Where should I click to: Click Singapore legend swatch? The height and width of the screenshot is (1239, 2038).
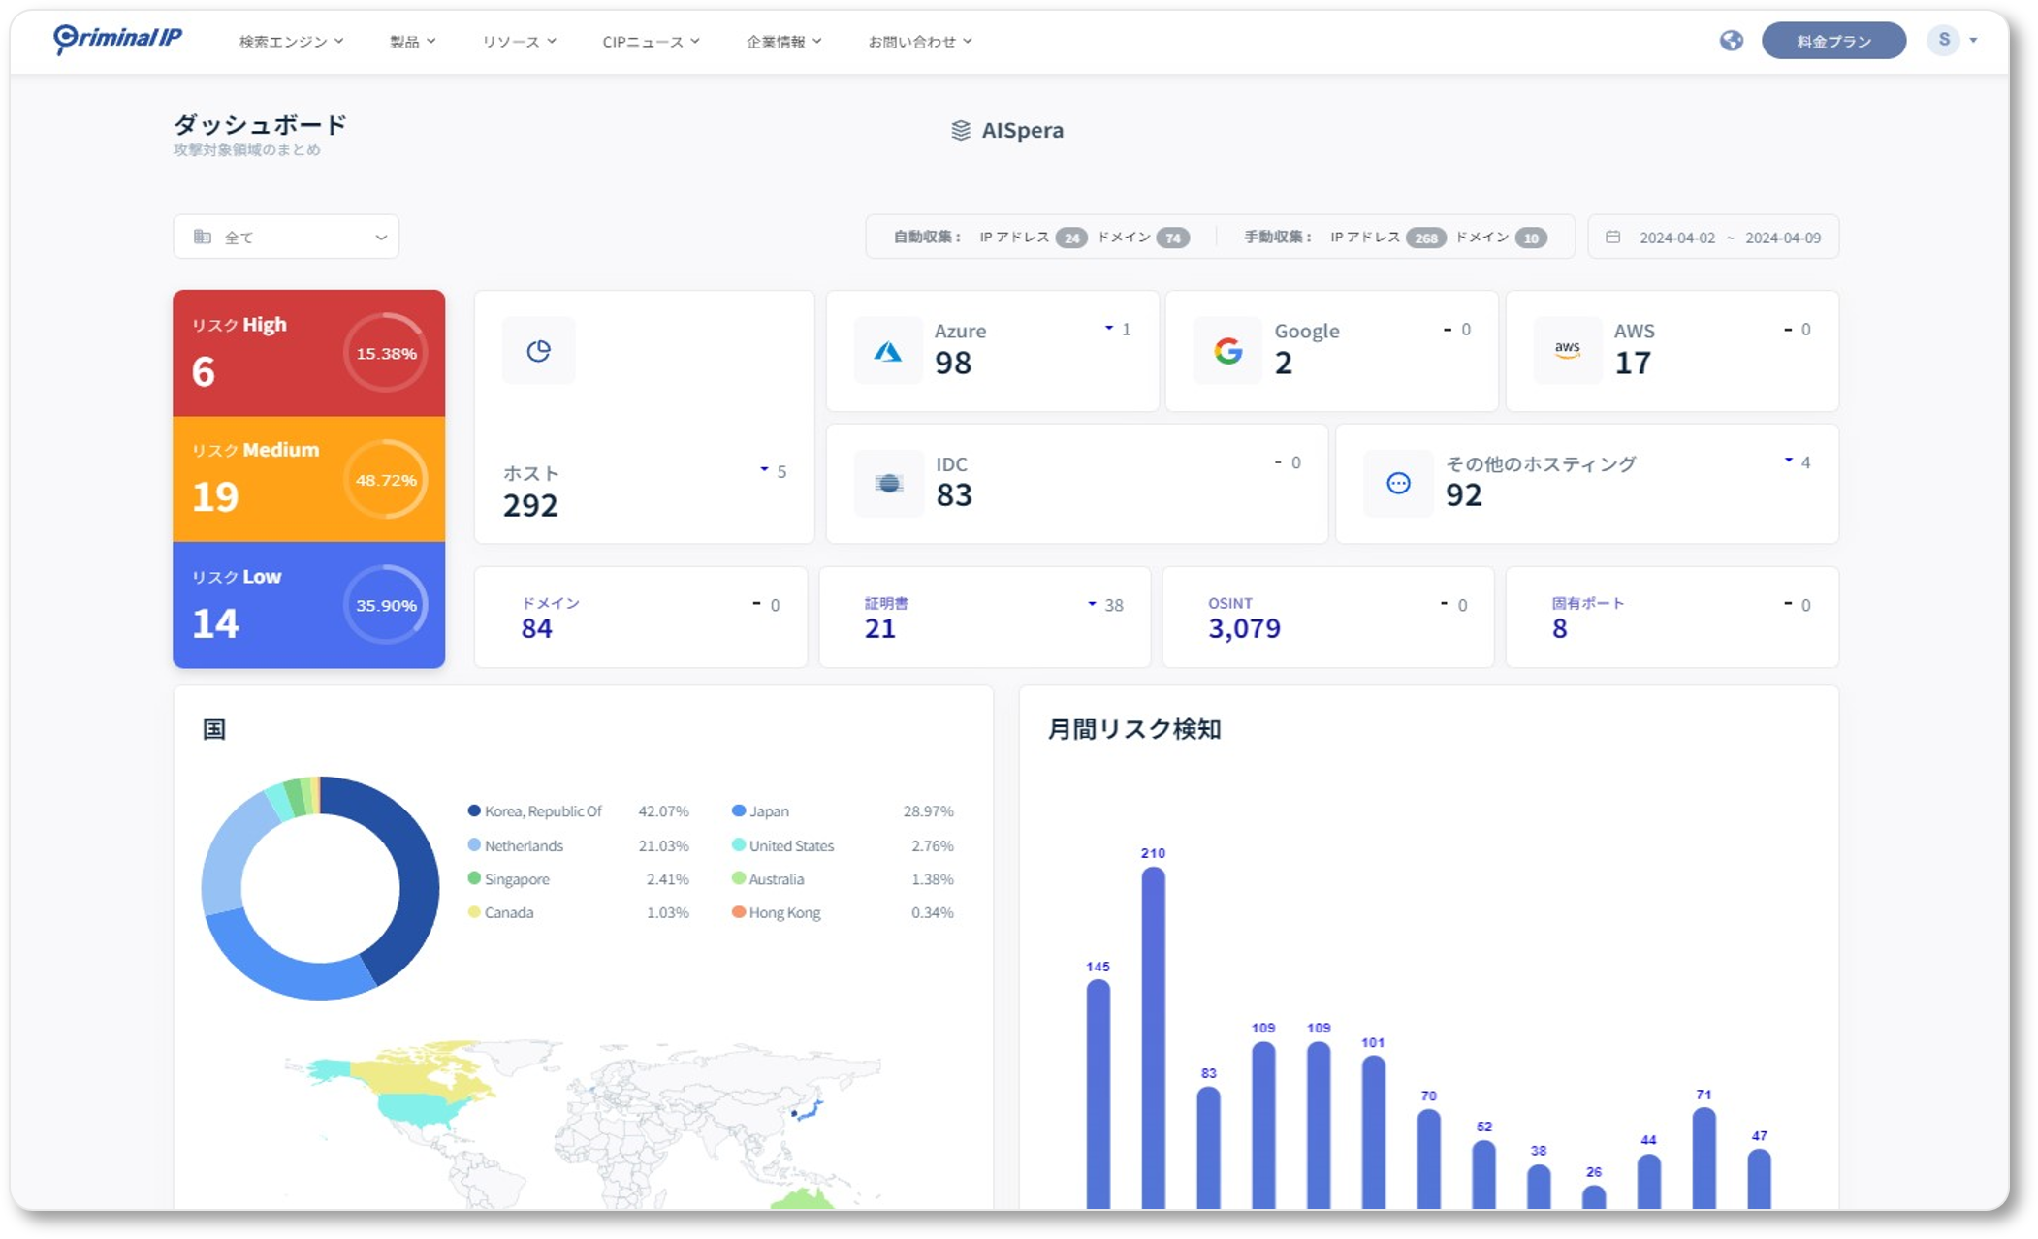click(474, 878)
